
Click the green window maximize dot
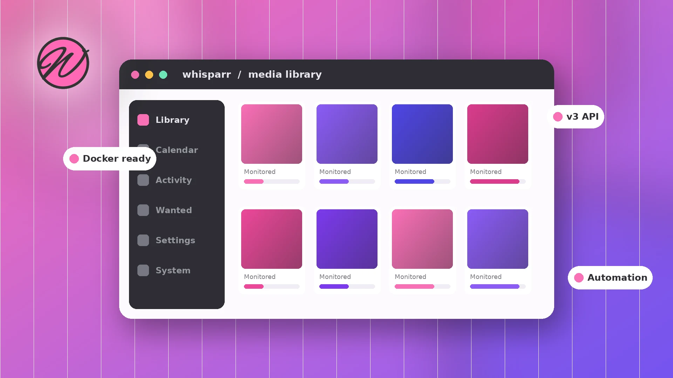coord(163,75)
